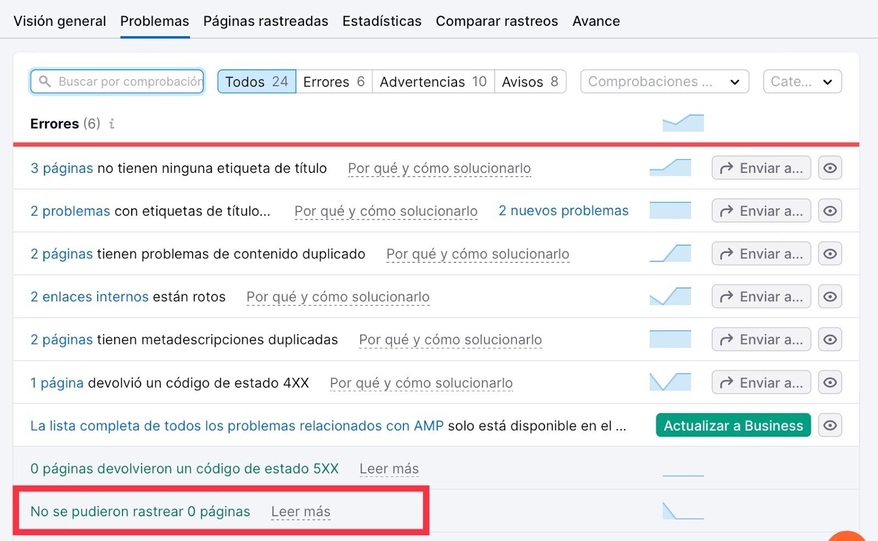Expand the Cate... category dropdown
Image resolution: width=878 pixels, height=541 pixels.
tap(802, 82)
